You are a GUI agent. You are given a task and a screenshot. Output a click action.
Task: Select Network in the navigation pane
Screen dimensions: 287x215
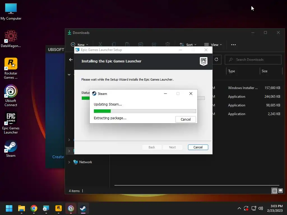(85, 162)
